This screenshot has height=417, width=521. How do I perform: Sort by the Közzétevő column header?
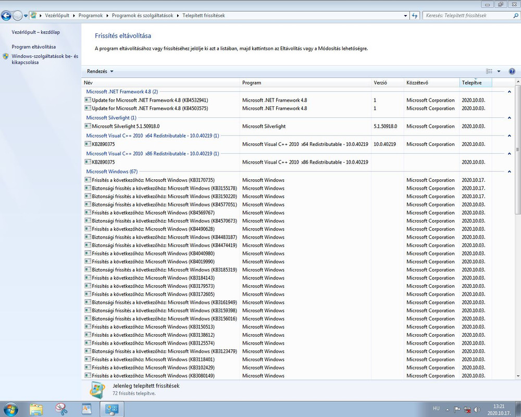click(431, 83)
